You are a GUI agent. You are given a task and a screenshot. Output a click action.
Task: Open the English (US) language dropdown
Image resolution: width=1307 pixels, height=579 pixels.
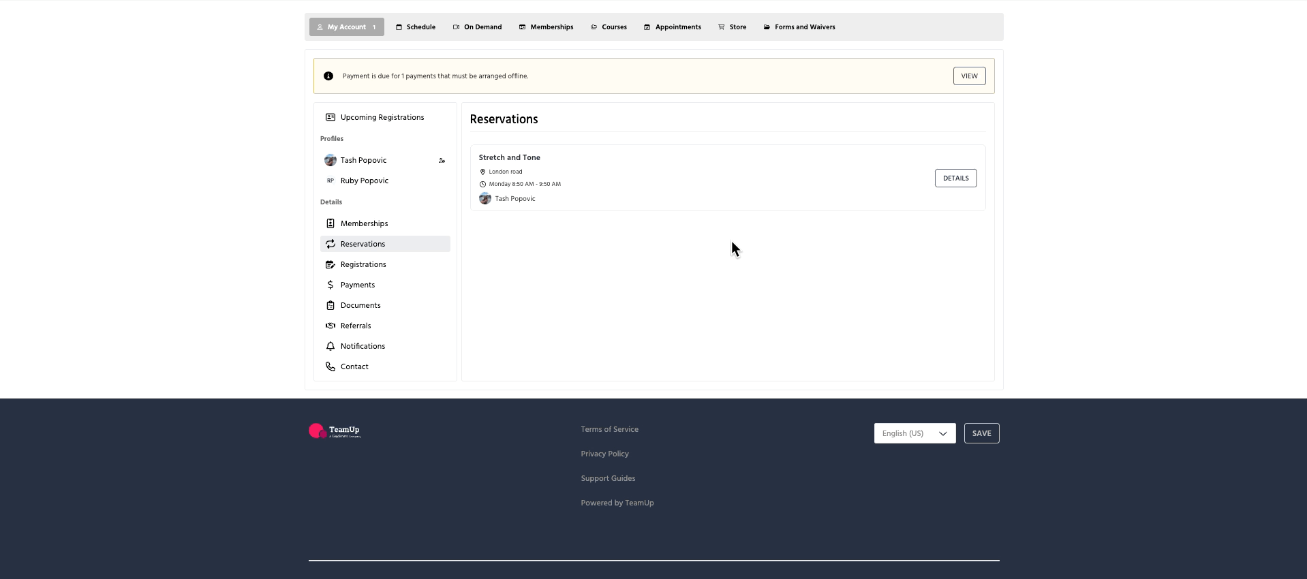click(x=914, y=433)
